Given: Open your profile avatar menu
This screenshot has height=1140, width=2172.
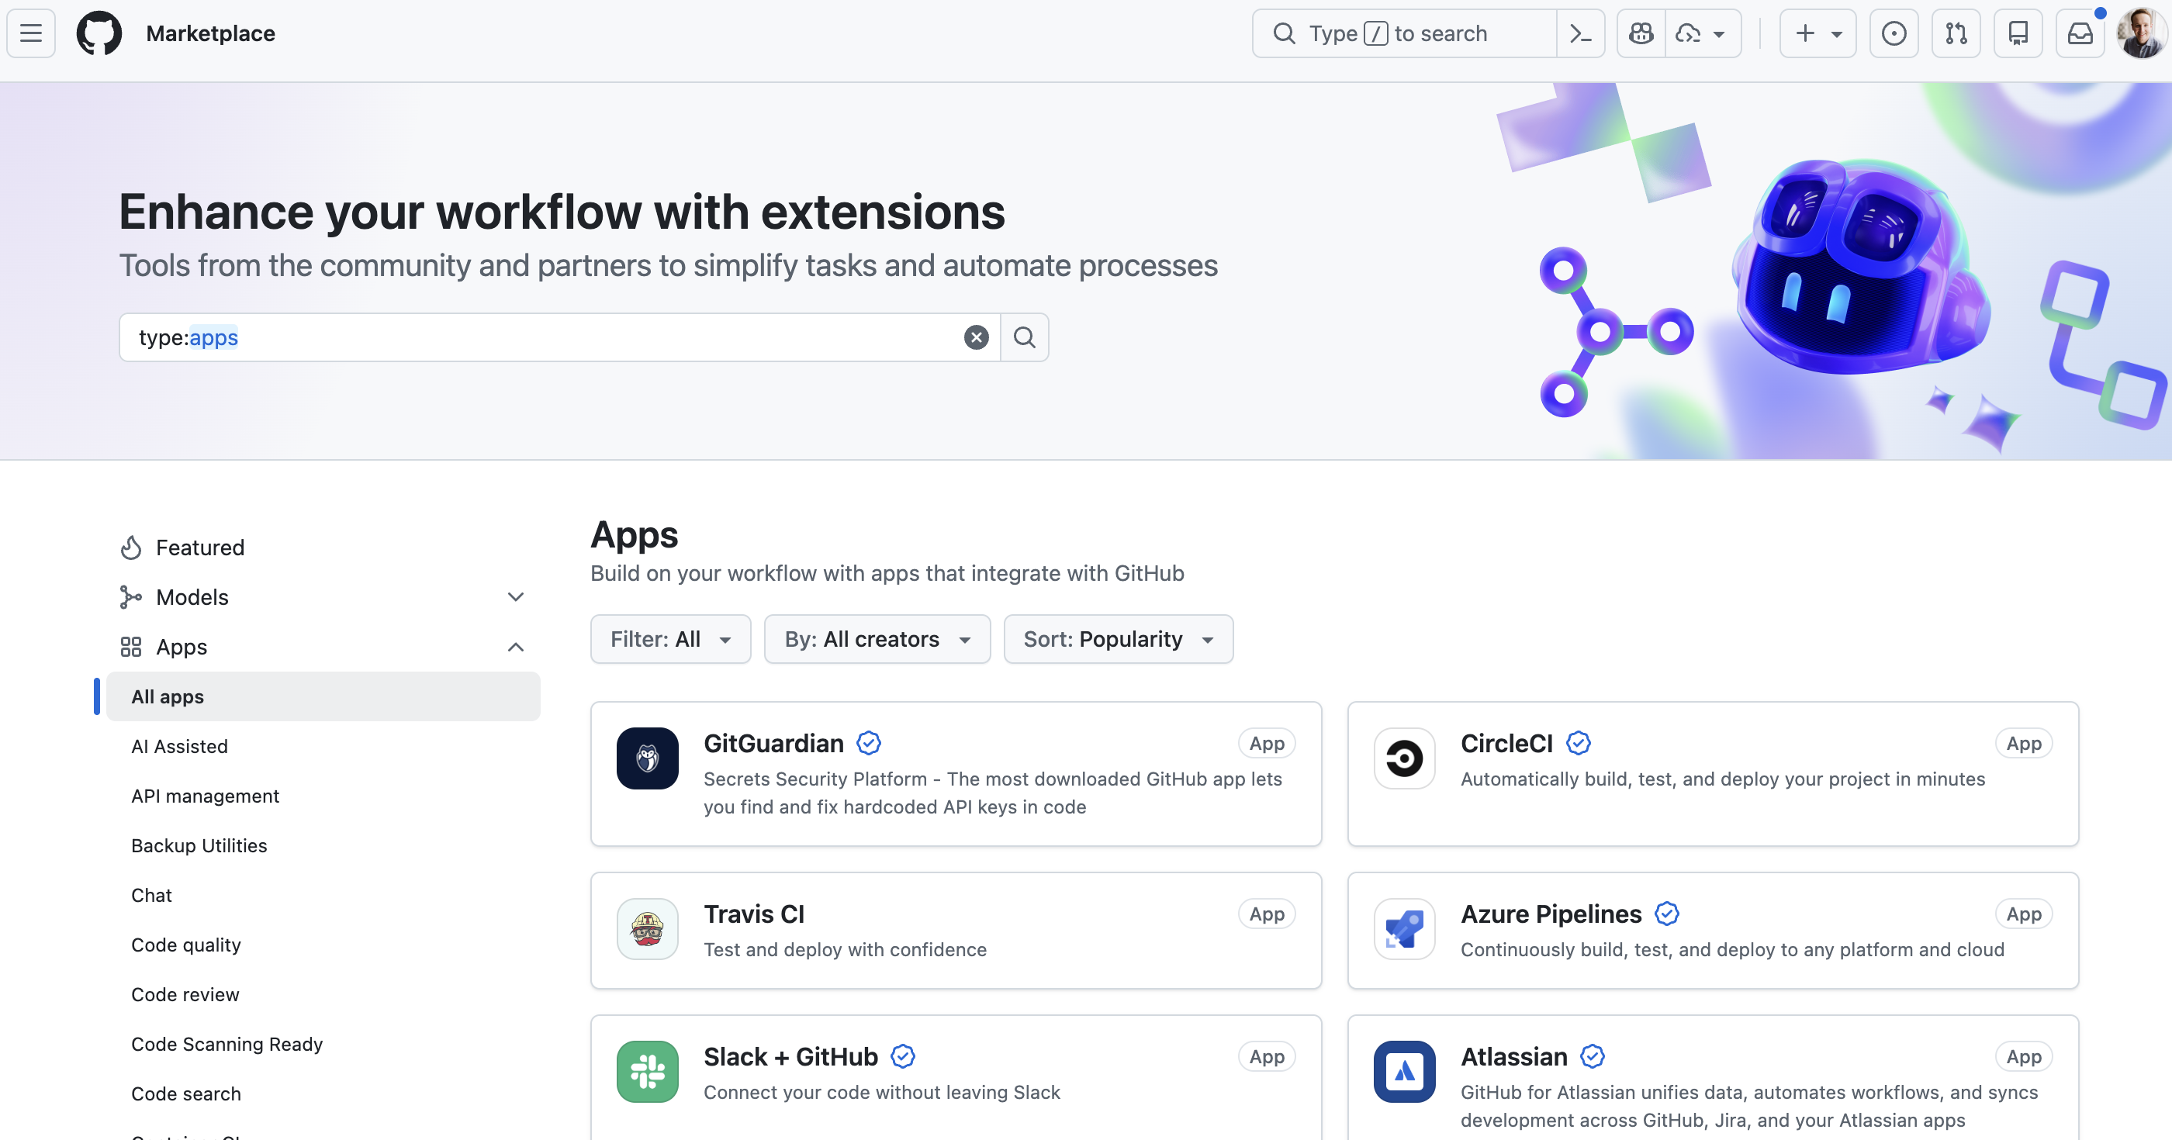Looking at the screenshot, I should tap(2140, 33).
